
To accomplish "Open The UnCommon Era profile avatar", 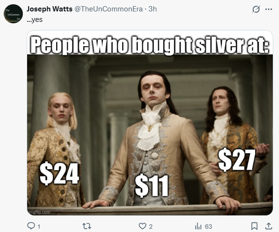I will (x=13, y=14).
